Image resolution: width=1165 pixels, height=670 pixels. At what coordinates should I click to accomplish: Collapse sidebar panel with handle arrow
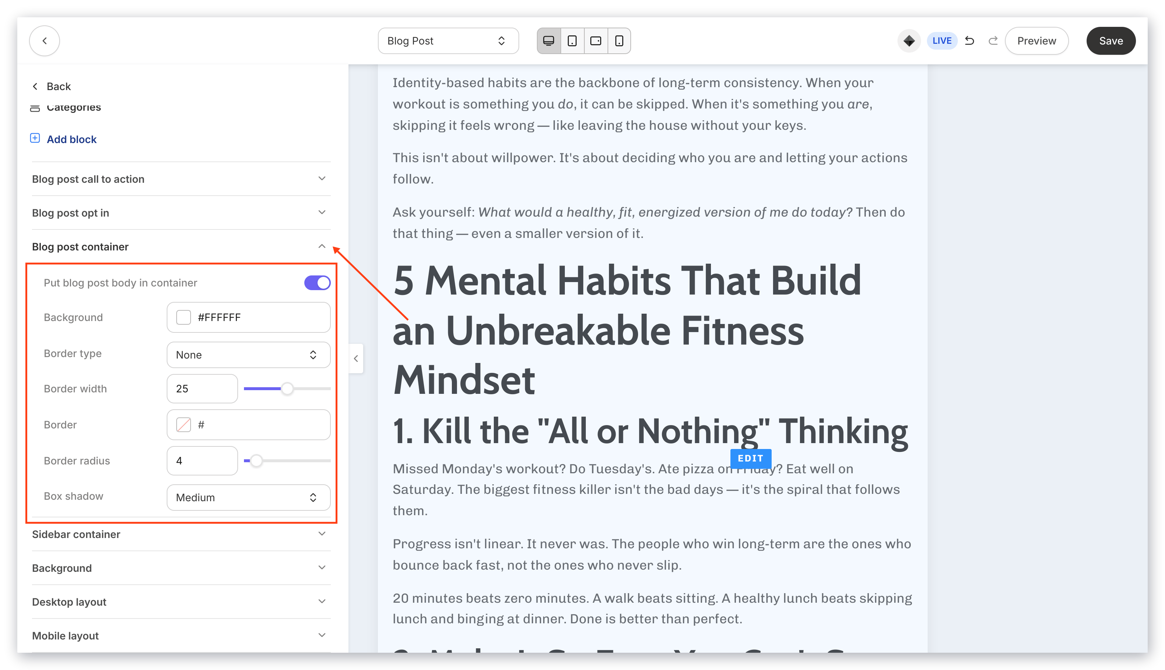pyautogui.click(x=356, y=359)
